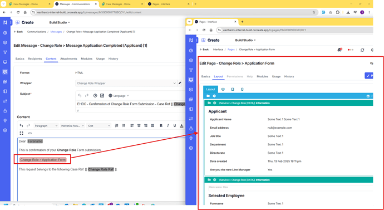Insert a numbered list in content editor
This screenshot has height=210, width=384.
(x=116, y=126)
